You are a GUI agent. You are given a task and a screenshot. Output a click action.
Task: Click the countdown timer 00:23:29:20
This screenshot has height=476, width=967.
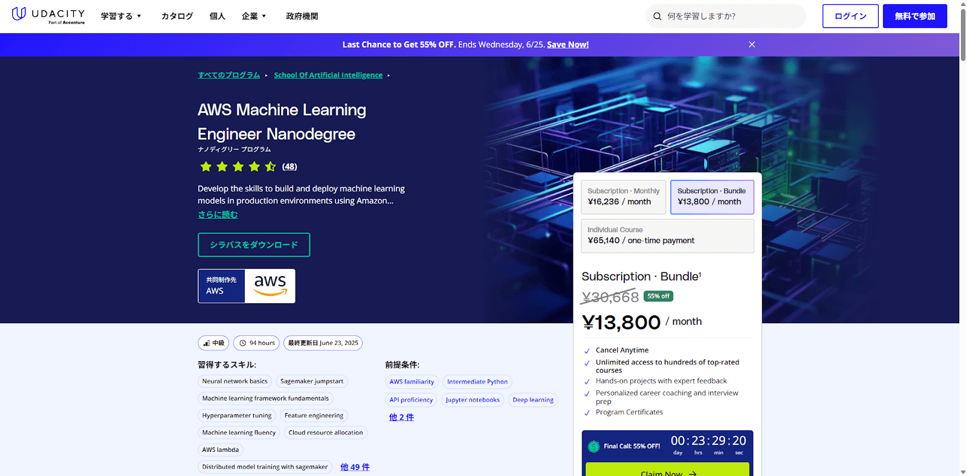click(x=708, y=445)
